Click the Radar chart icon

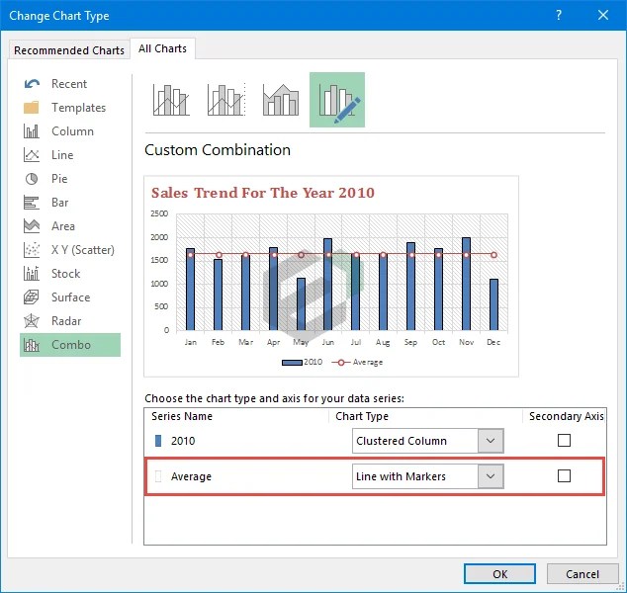coord(32,321)
